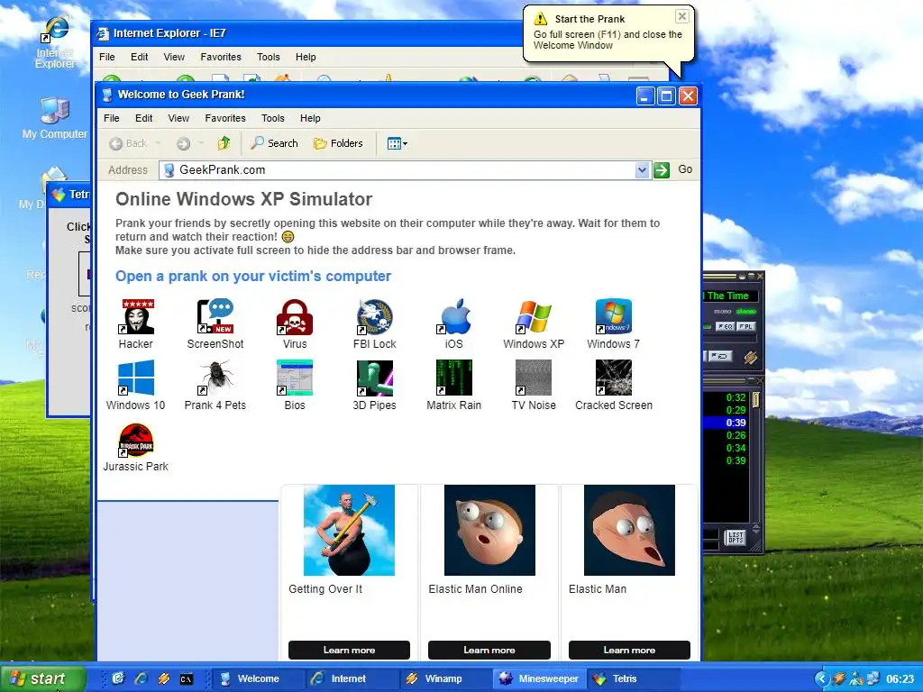Click the Back toolbar button
Viewport: 923px width, 692px height.
tap(128, 143)
